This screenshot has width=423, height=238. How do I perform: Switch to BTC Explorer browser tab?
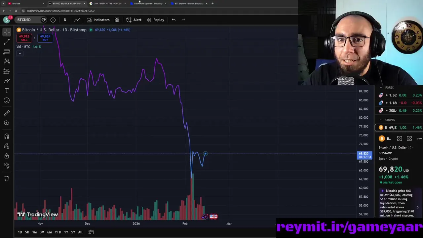coord(189,3)
